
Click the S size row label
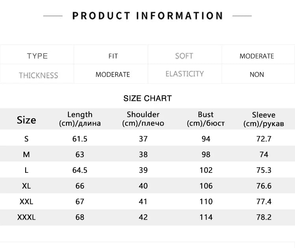[26, 139]
